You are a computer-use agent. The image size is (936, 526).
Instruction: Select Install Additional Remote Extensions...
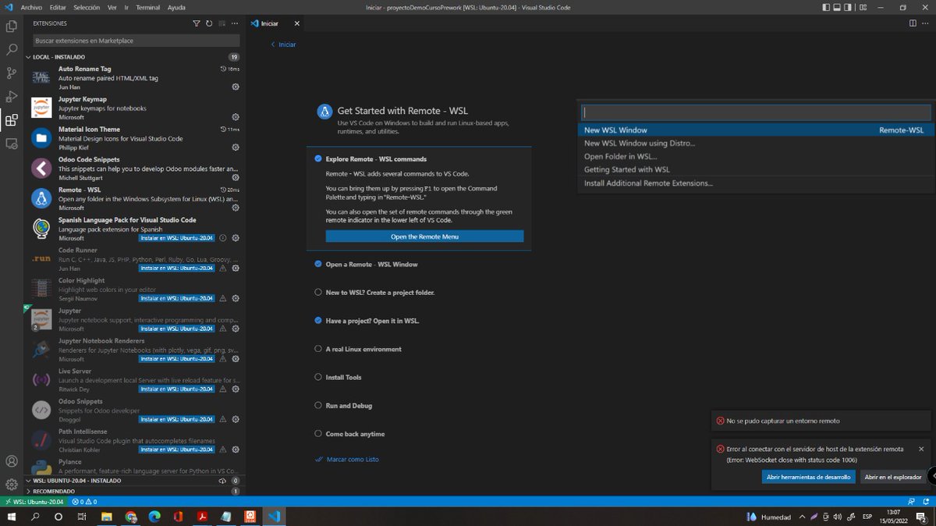point(755,183)
